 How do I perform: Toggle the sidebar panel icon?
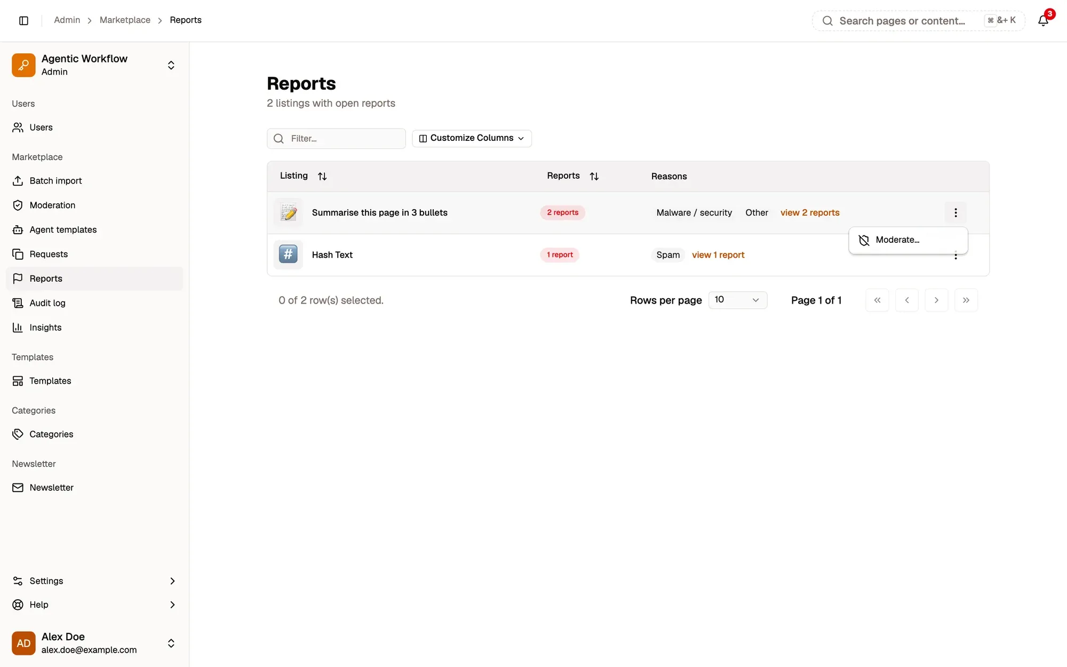23,20
